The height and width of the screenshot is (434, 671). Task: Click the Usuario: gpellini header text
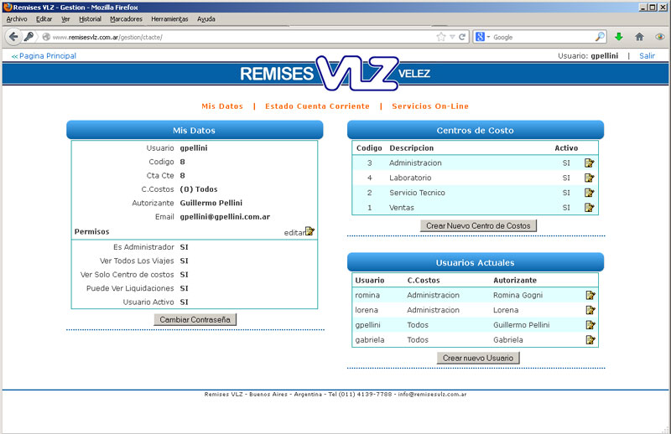pos(588,55)
